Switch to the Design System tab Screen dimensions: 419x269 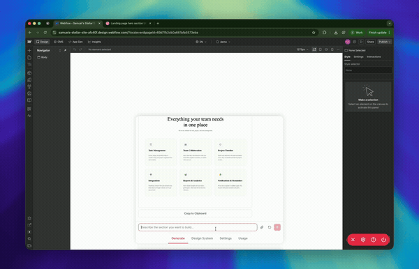click(x=202, y=238)
